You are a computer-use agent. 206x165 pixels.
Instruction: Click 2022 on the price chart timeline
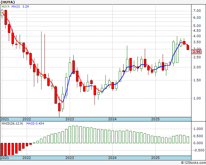point(27,119)
